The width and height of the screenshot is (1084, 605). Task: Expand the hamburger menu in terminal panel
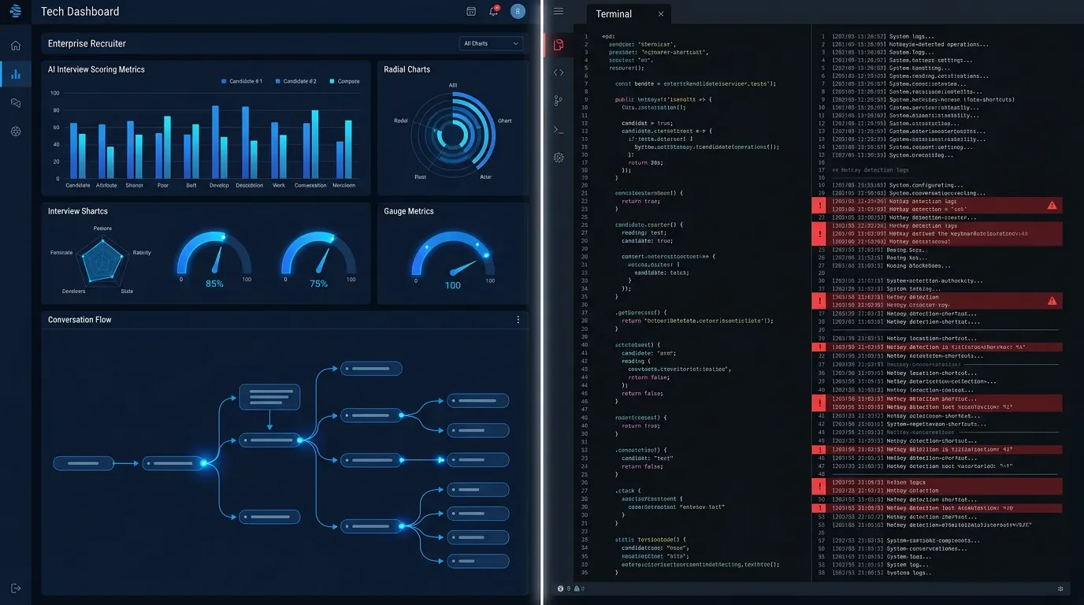559,11
